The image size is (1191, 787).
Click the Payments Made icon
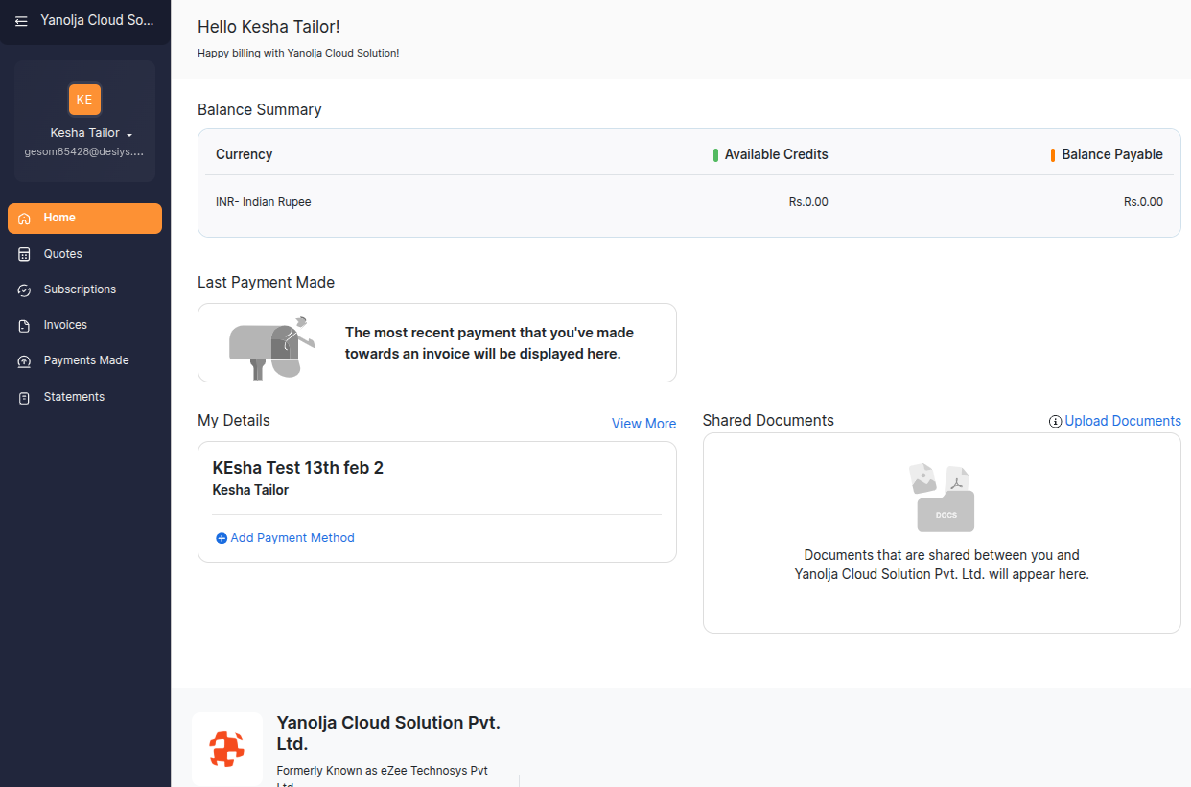[x=25, y=361]
